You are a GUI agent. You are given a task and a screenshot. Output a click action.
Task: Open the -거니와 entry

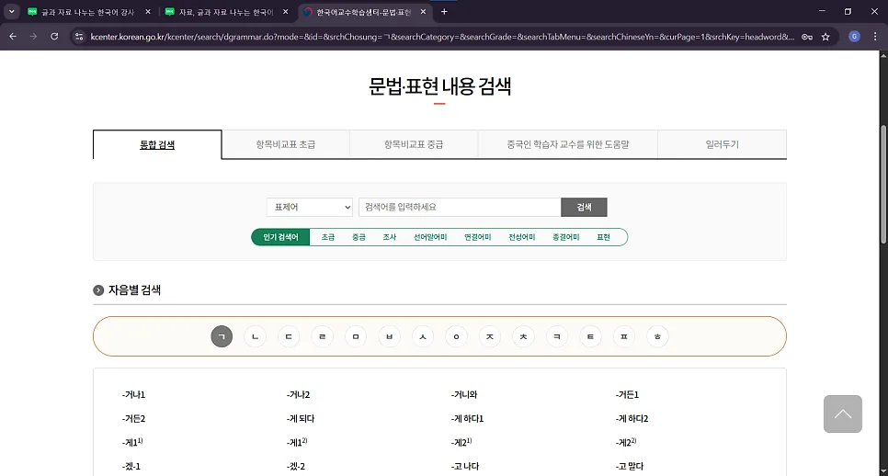coord(464,394)
